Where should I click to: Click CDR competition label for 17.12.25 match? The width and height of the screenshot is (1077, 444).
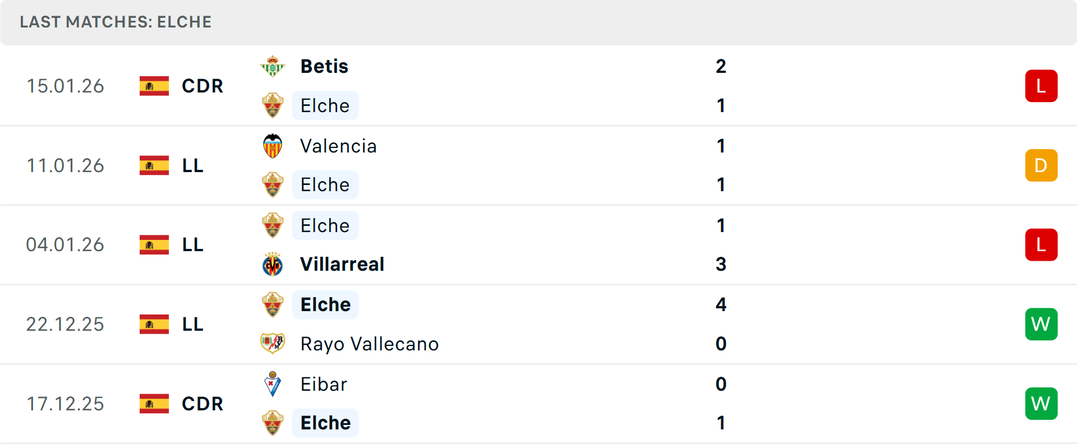(202, 404)
